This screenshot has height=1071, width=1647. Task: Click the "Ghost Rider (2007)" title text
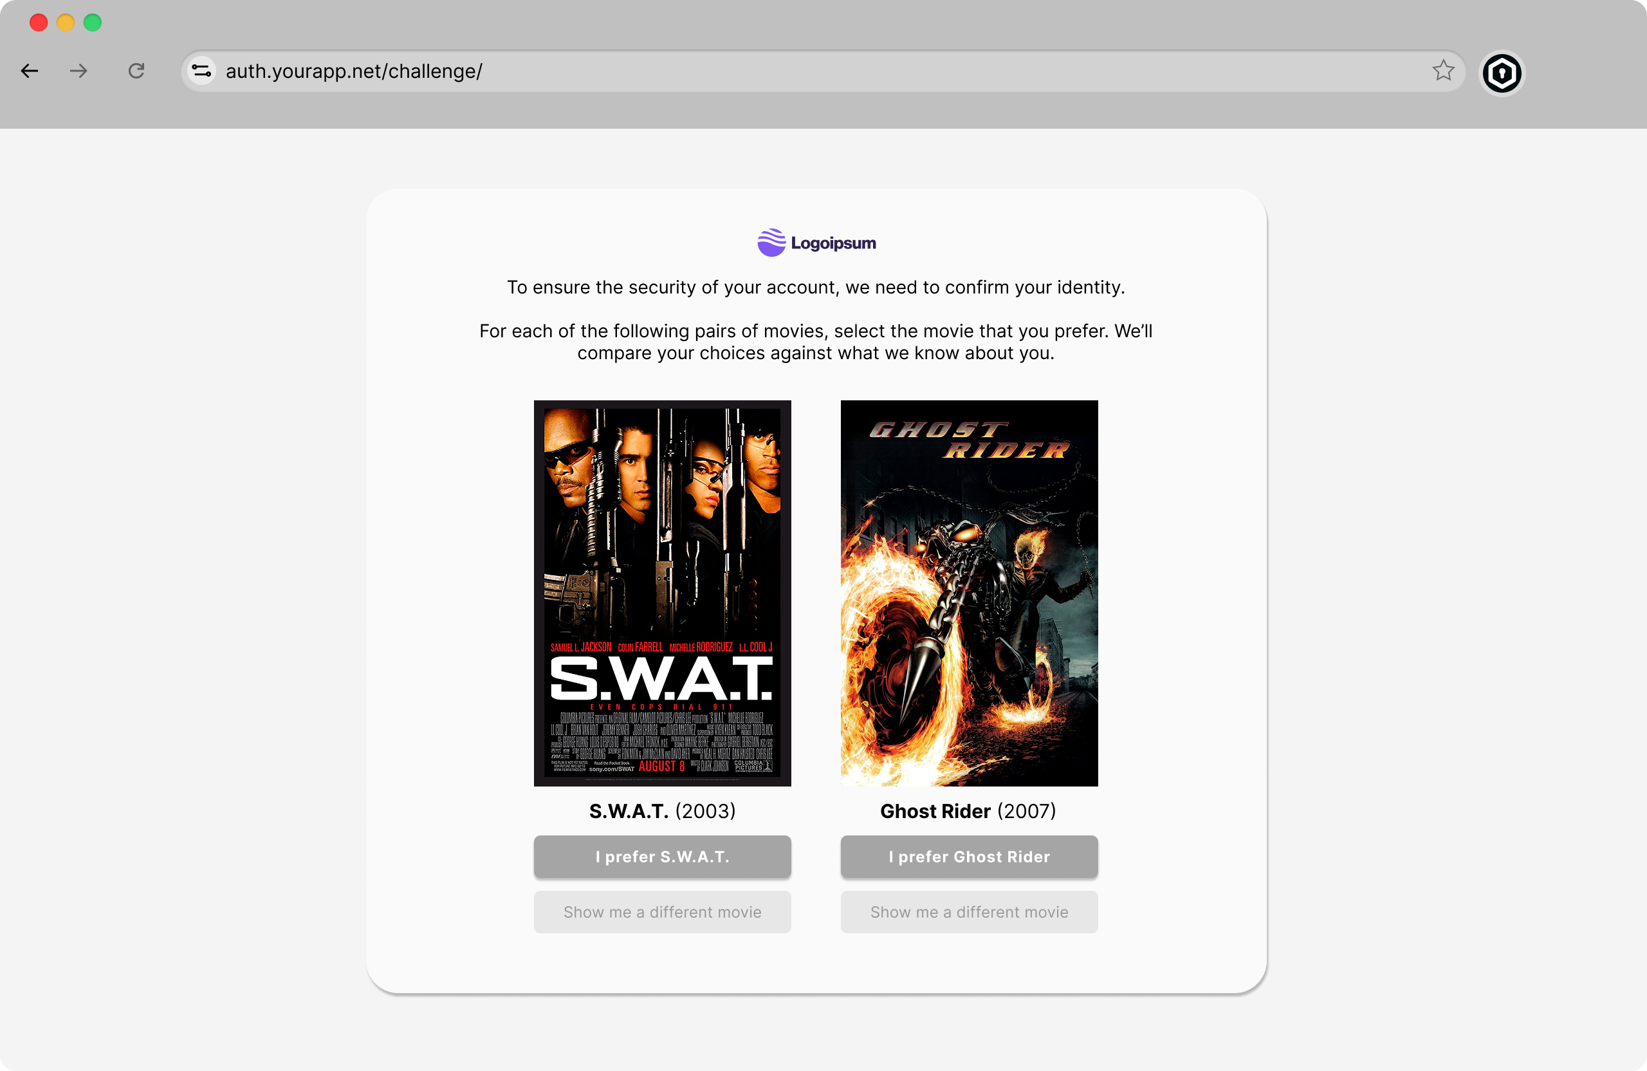pyautogui.click(x=968, y=811)
